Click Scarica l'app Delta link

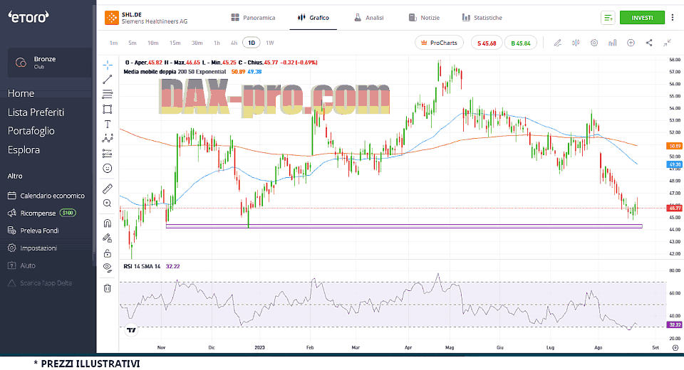click(x=40, y=283)
